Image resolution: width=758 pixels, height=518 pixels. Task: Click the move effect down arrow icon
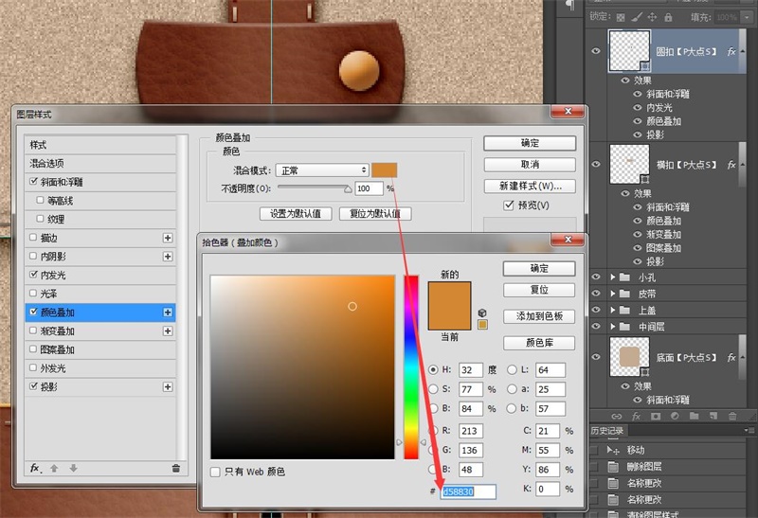pyautogui.click(x=74, y=468)
